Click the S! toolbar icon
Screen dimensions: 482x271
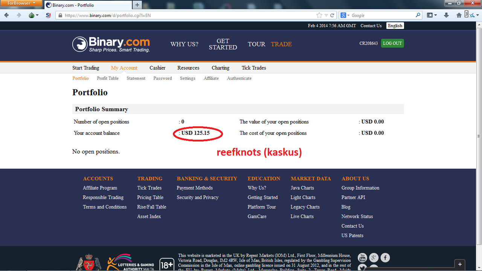coord(48,15)
